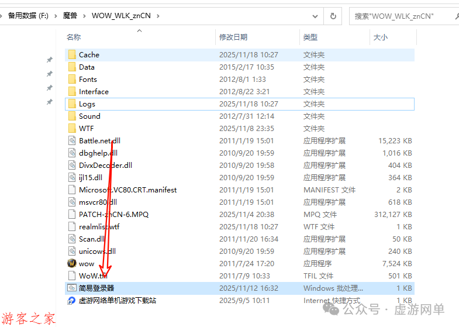459x327 pixels.
Task: Click the search WOW_WLK_znCN input box
Action: coord(402,16)
